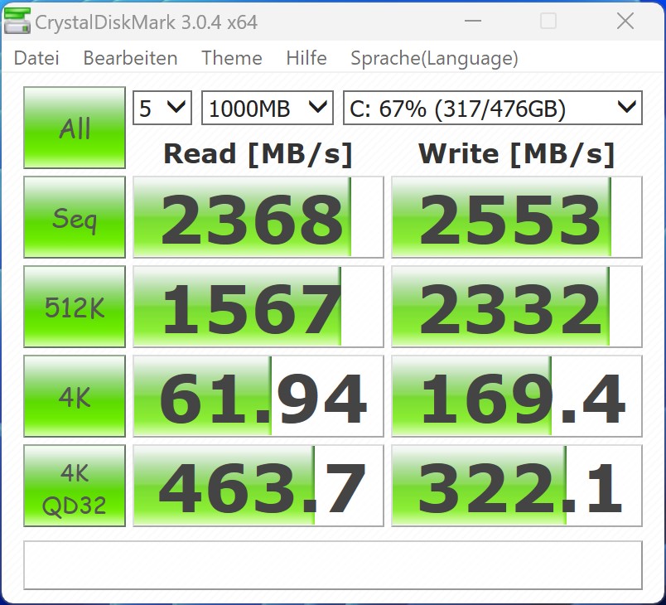Image resolution: width=666 pixels, height=605 pixels.
Task: Click the Write [MB/s] column header
Action: pos(517,154)
